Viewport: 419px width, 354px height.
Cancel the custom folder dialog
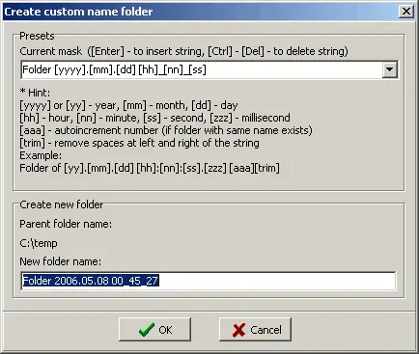pos(255,330)
